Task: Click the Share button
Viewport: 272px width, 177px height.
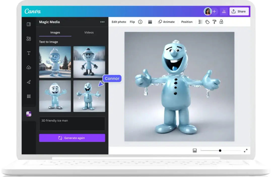Action: (239, 11)
